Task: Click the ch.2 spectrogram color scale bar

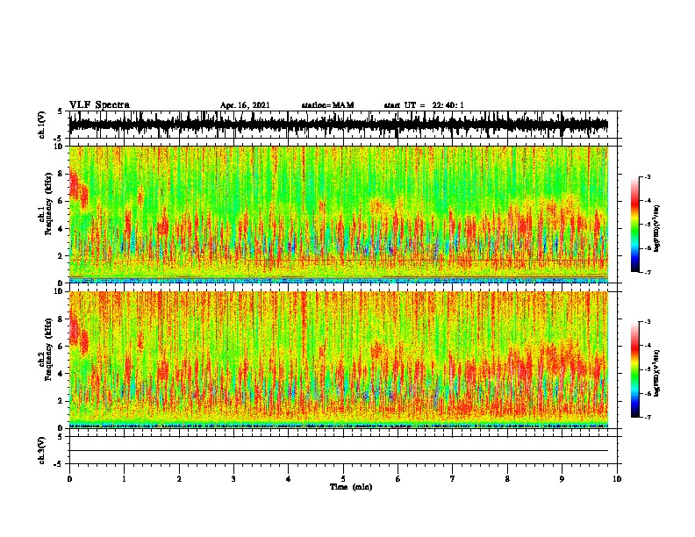Action: pyautogui.click(x=634, y=369)
